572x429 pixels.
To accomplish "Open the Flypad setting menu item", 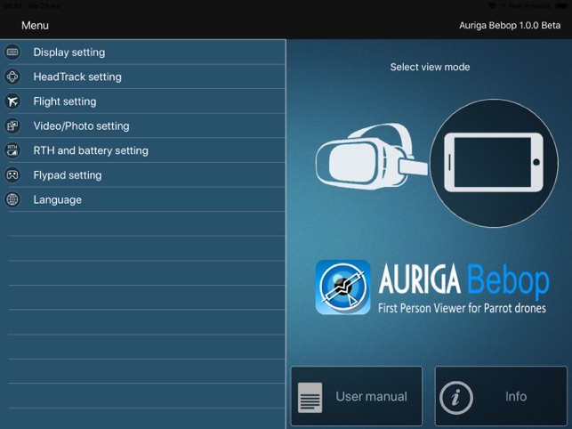I will [142, 174].
